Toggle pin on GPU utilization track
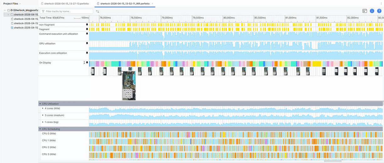Viewport: 384px width, 163px height. [x=87, y=44]
